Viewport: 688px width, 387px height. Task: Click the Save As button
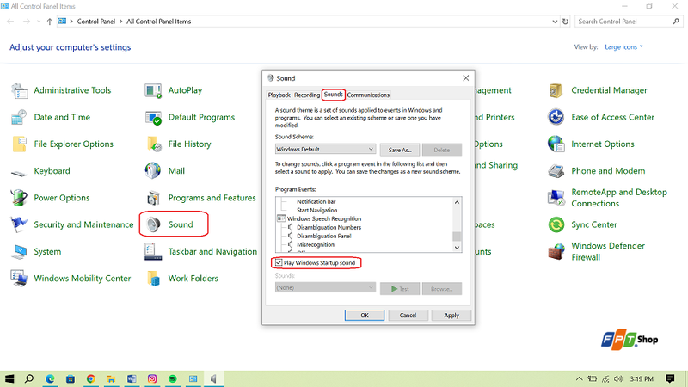coord(400,150)
